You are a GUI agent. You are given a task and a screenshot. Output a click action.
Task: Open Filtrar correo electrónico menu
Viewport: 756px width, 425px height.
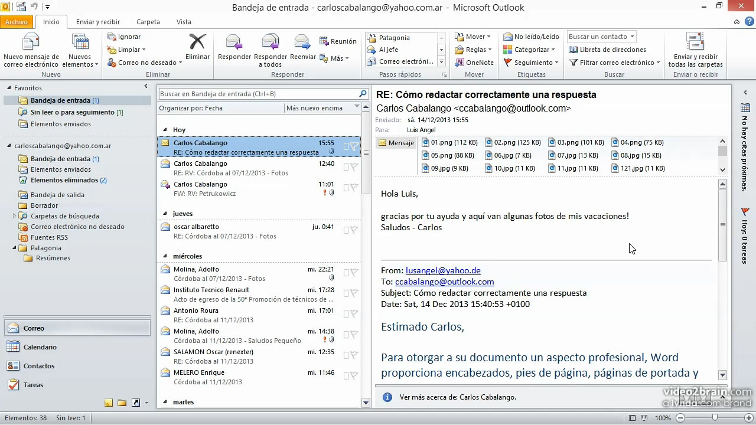(615, 63)
